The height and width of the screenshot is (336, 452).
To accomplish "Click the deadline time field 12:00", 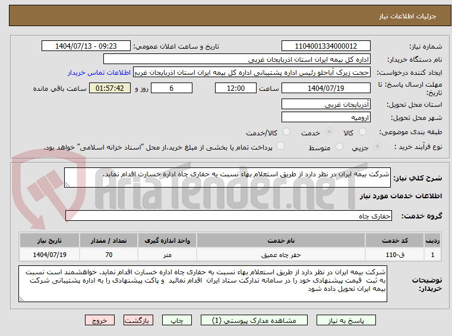I will point(236,88).
